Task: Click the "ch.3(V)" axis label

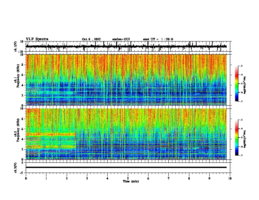Action: pyautogui.click(x=16, y=168)
